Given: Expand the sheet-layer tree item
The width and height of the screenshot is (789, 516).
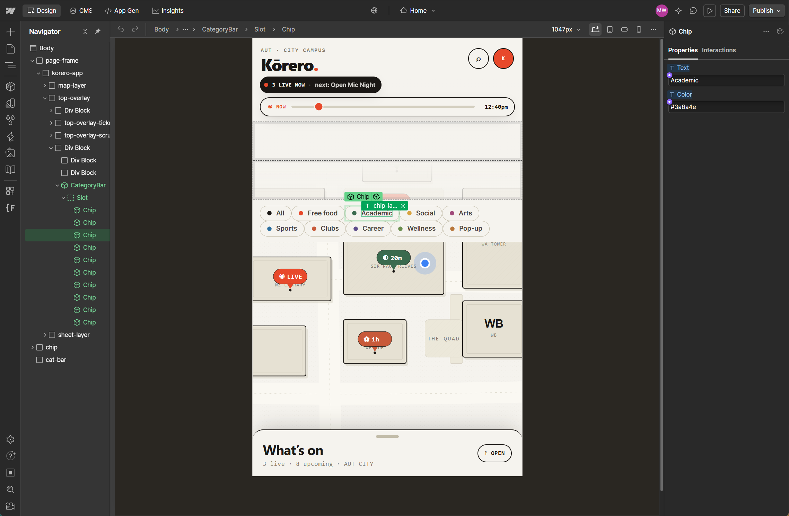Looking at the screenshot, I should [x=45, y=335].
